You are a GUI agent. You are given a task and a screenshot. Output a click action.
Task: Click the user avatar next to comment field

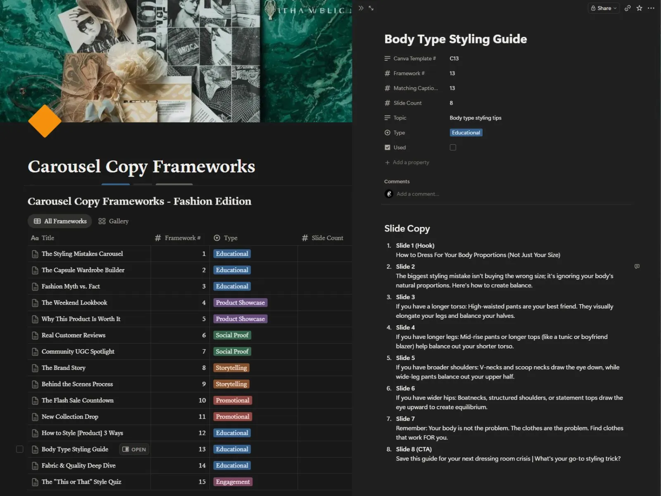tap(389, 194)
